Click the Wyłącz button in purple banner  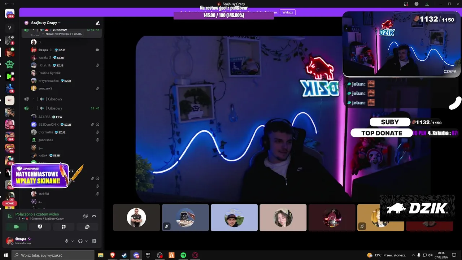point(288,12)
